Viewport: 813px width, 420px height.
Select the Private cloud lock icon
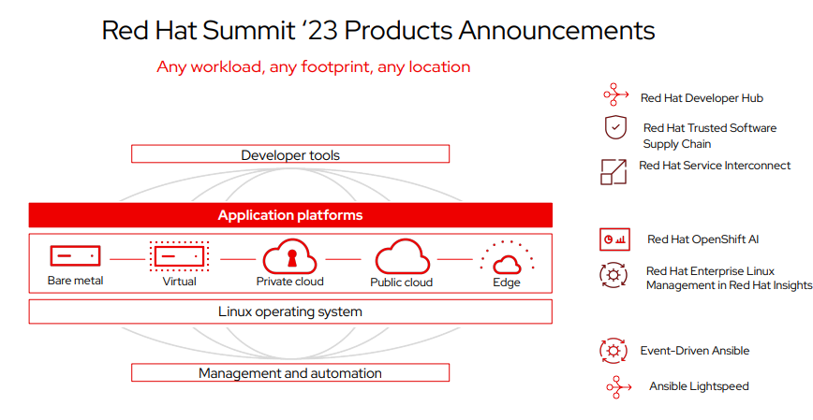click(x=289, y=255)
